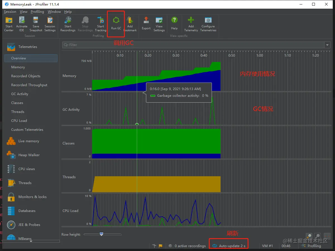Click the yellow bookmark flag in status bar
The image size is (335, 251).
(x=161, y=246)
